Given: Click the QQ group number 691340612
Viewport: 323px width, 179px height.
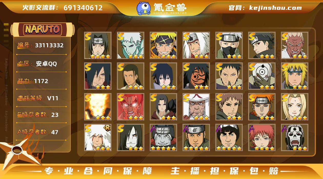Looking at the screenshot, I should pyautogui.click(x=83, y=8).
